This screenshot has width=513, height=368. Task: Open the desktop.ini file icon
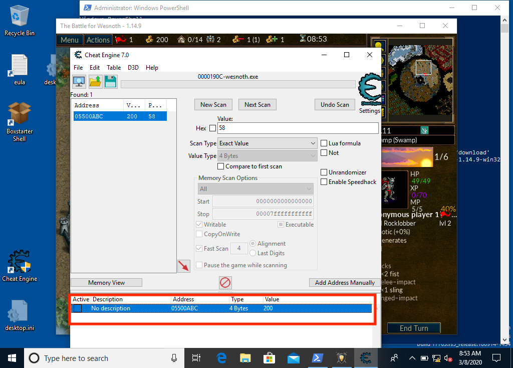[x=20, y=315]
